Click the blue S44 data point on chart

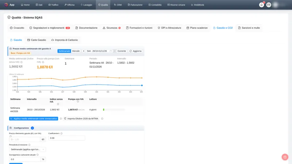[142, 85]
